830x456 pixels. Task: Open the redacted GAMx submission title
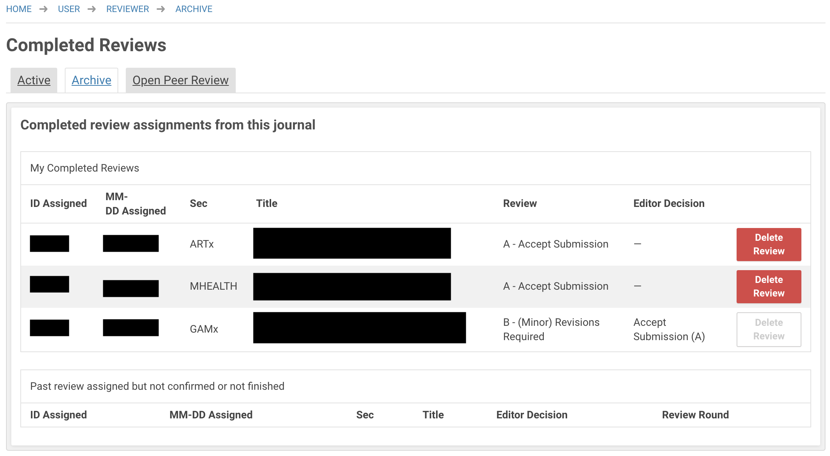click(359, 327)
